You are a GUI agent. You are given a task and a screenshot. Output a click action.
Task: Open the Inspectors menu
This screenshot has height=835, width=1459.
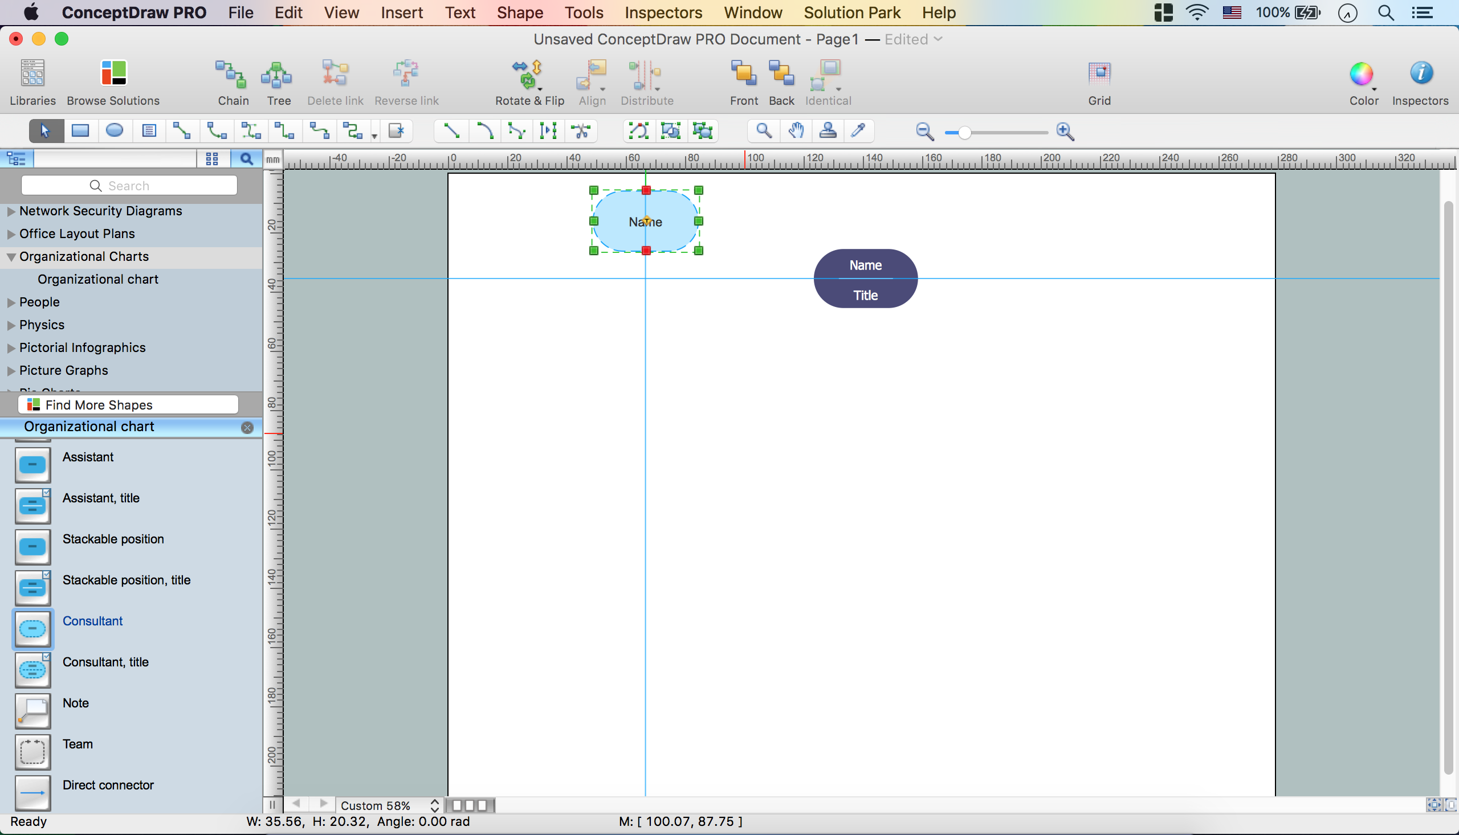point(663,12)
